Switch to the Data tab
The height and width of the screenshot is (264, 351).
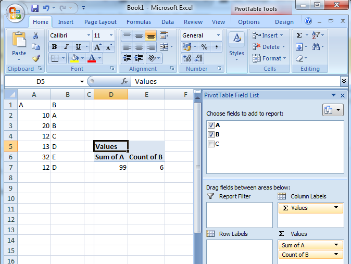coord(168,22)
